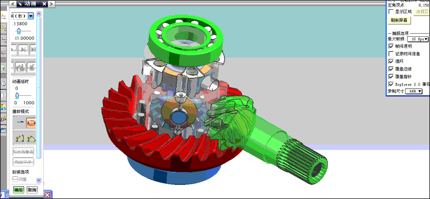The height and width of the screenshot is (199, 430).
Task: Click the 动画延时 slider handle
Action: coord(17,95)
